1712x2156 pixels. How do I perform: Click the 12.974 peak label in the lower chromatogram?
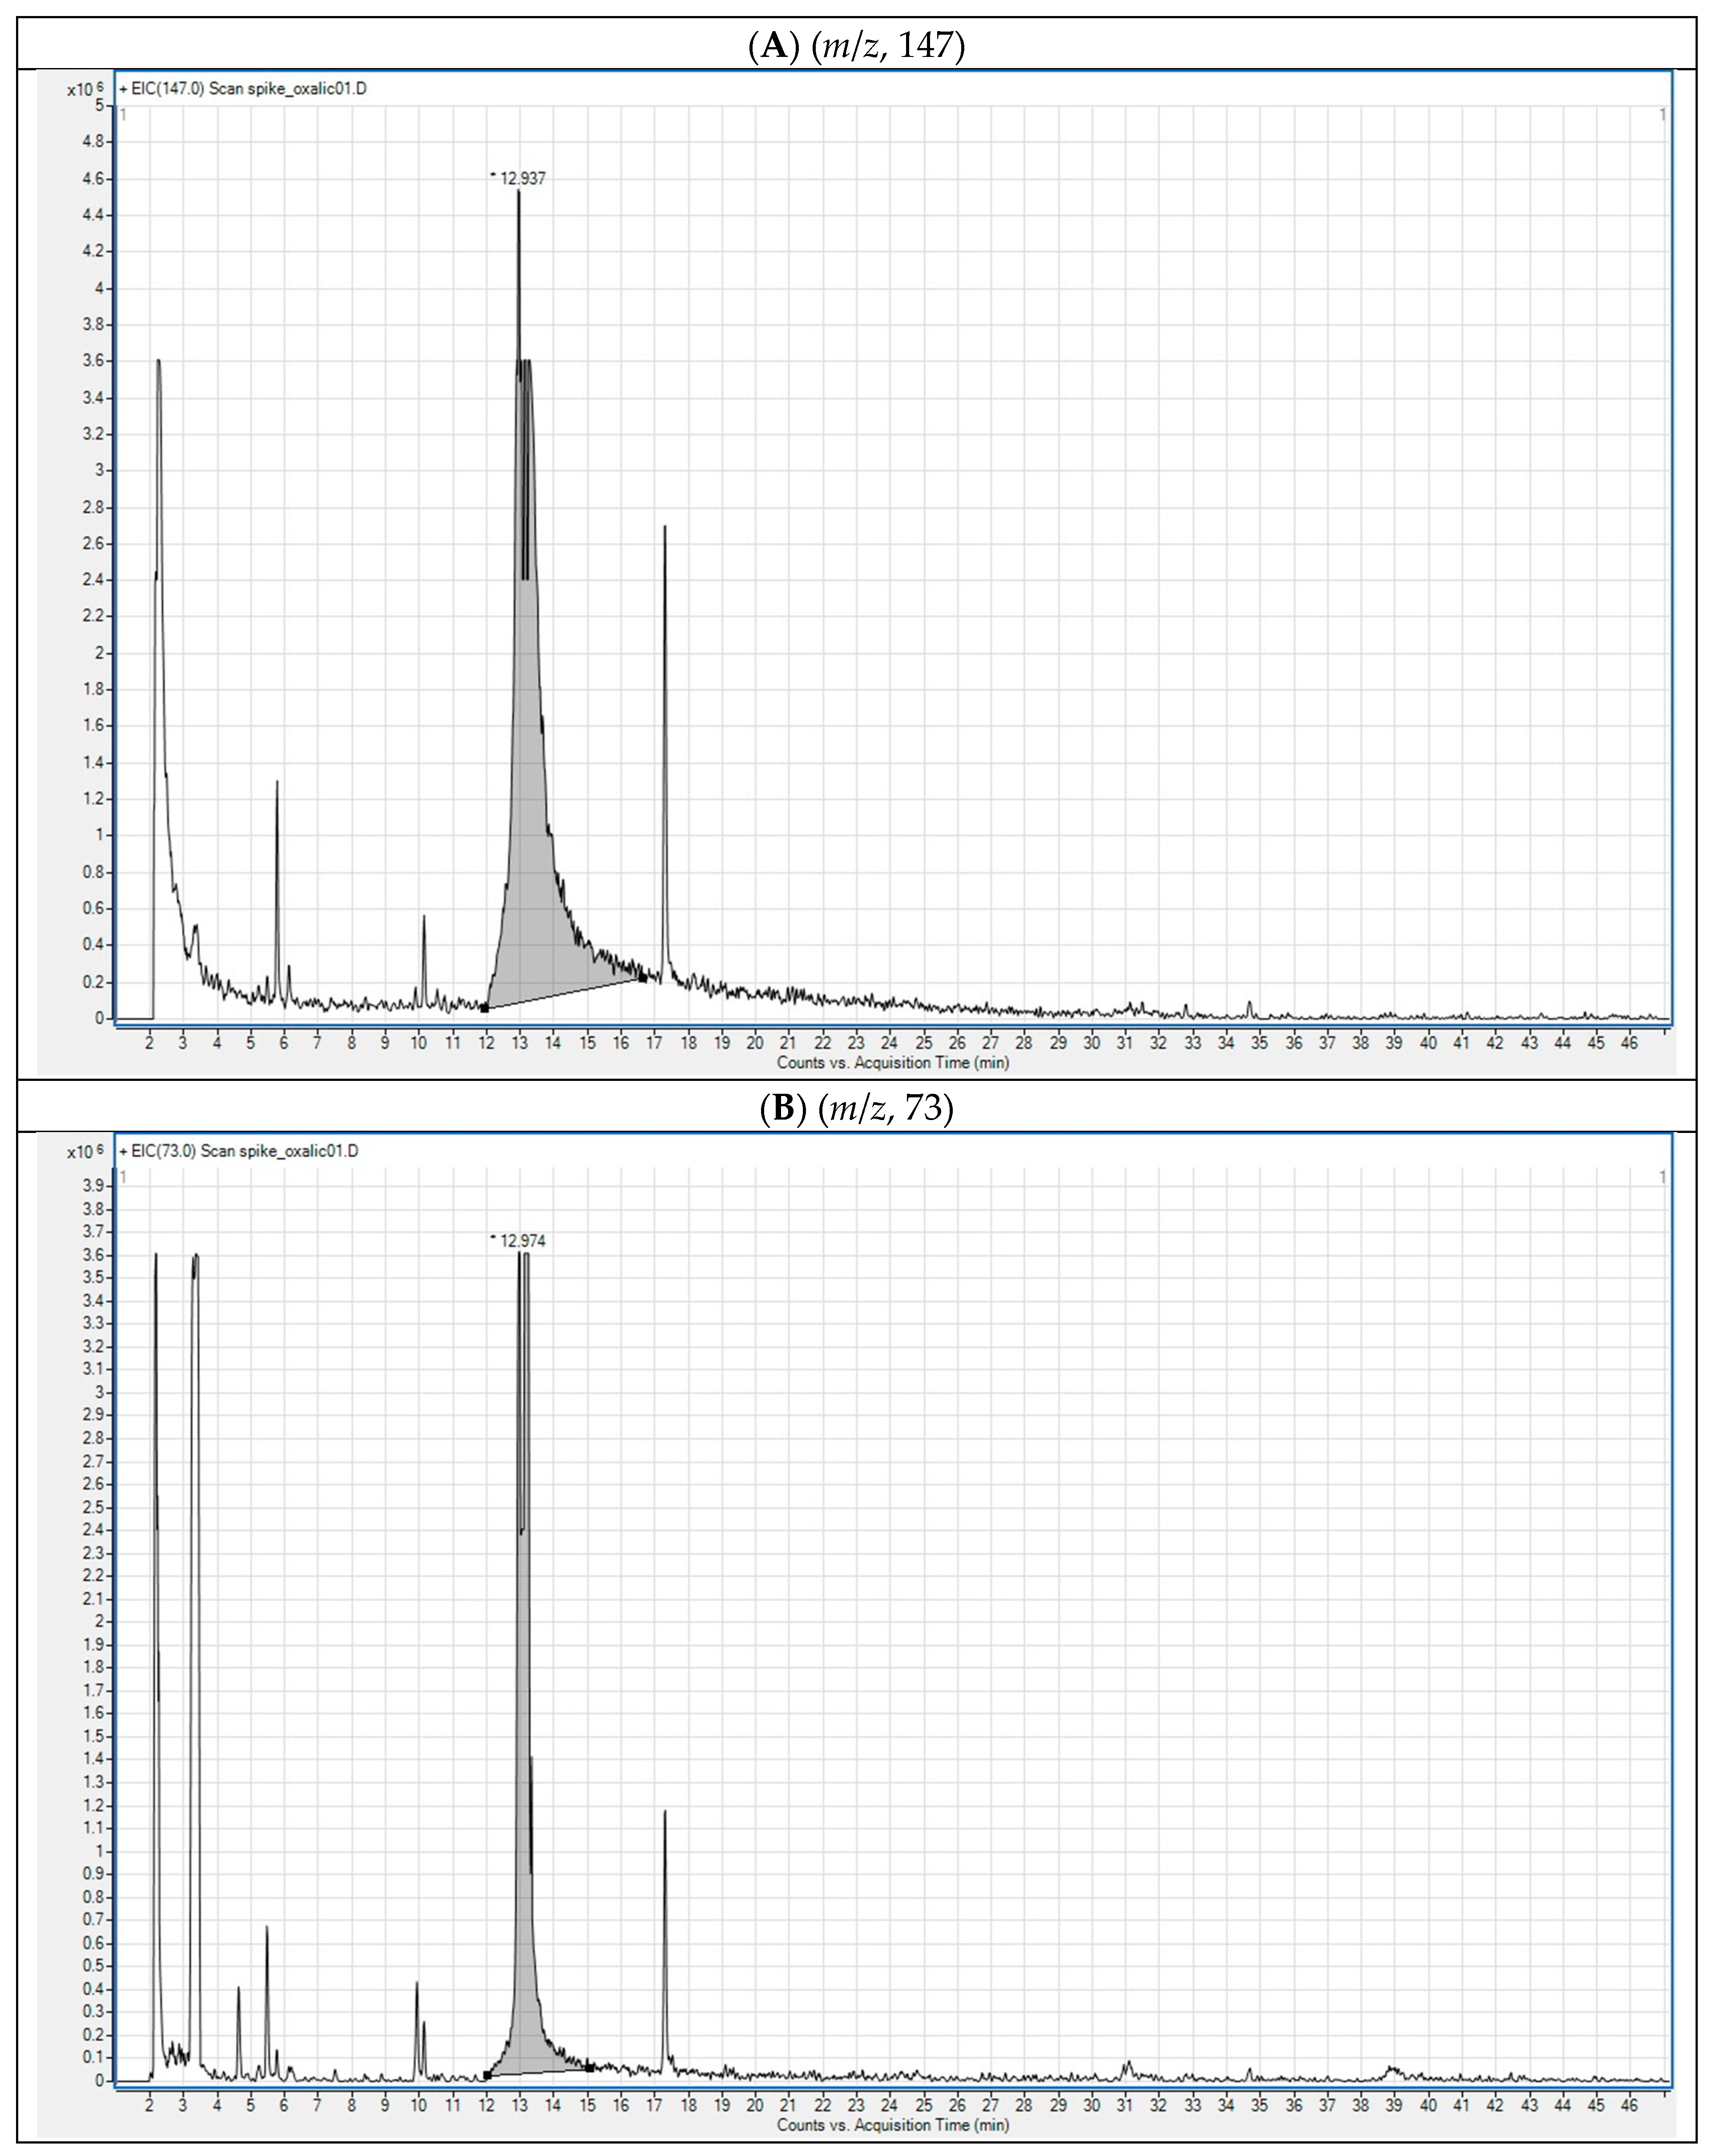tap(522, 1241)
